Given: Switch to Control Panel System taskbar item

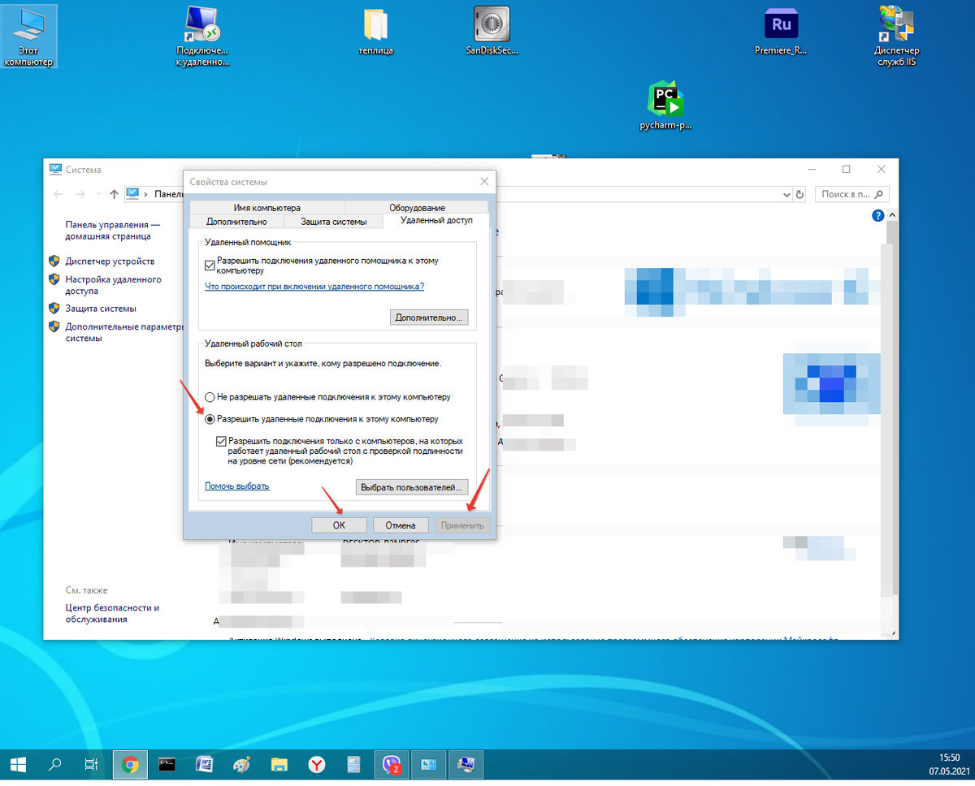Looking at the screenshot, I should (429, 765).
